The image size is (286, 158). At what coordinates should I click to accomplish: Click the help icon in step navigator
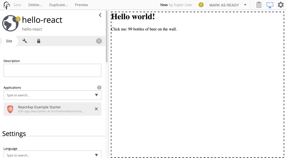tap(99, 41)
